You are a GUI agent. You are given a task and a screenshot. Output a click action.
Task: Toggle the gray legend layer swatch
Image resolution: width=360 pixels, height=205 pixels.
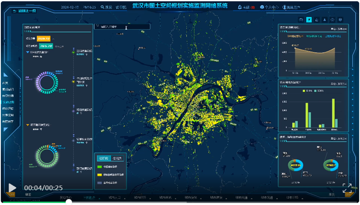tap(99, 182)
